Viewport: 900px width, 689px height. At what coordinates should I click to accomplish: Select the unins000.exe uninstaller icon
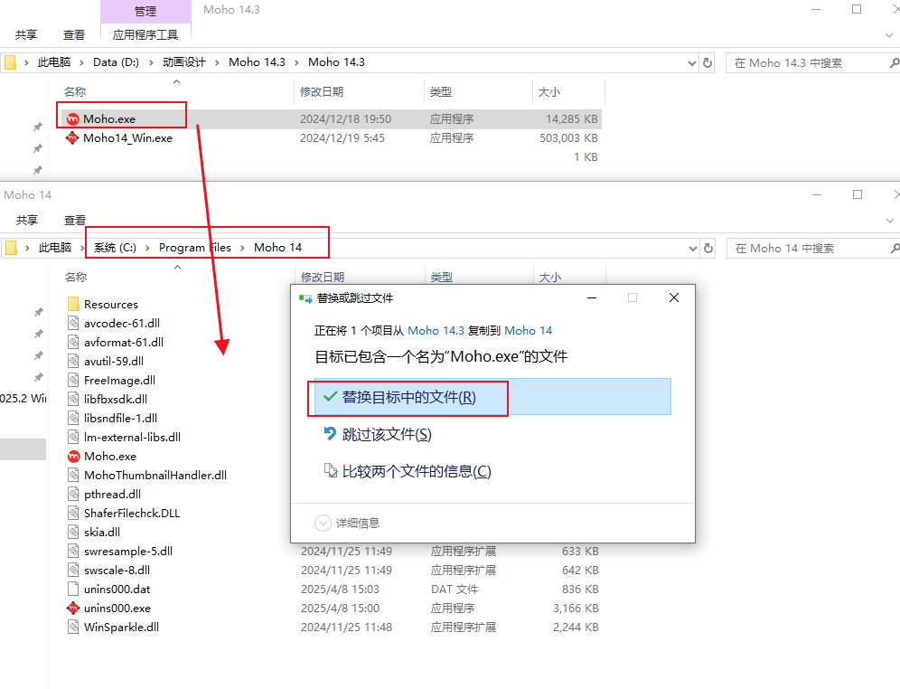pyautogui.click(x=74, y=608)
